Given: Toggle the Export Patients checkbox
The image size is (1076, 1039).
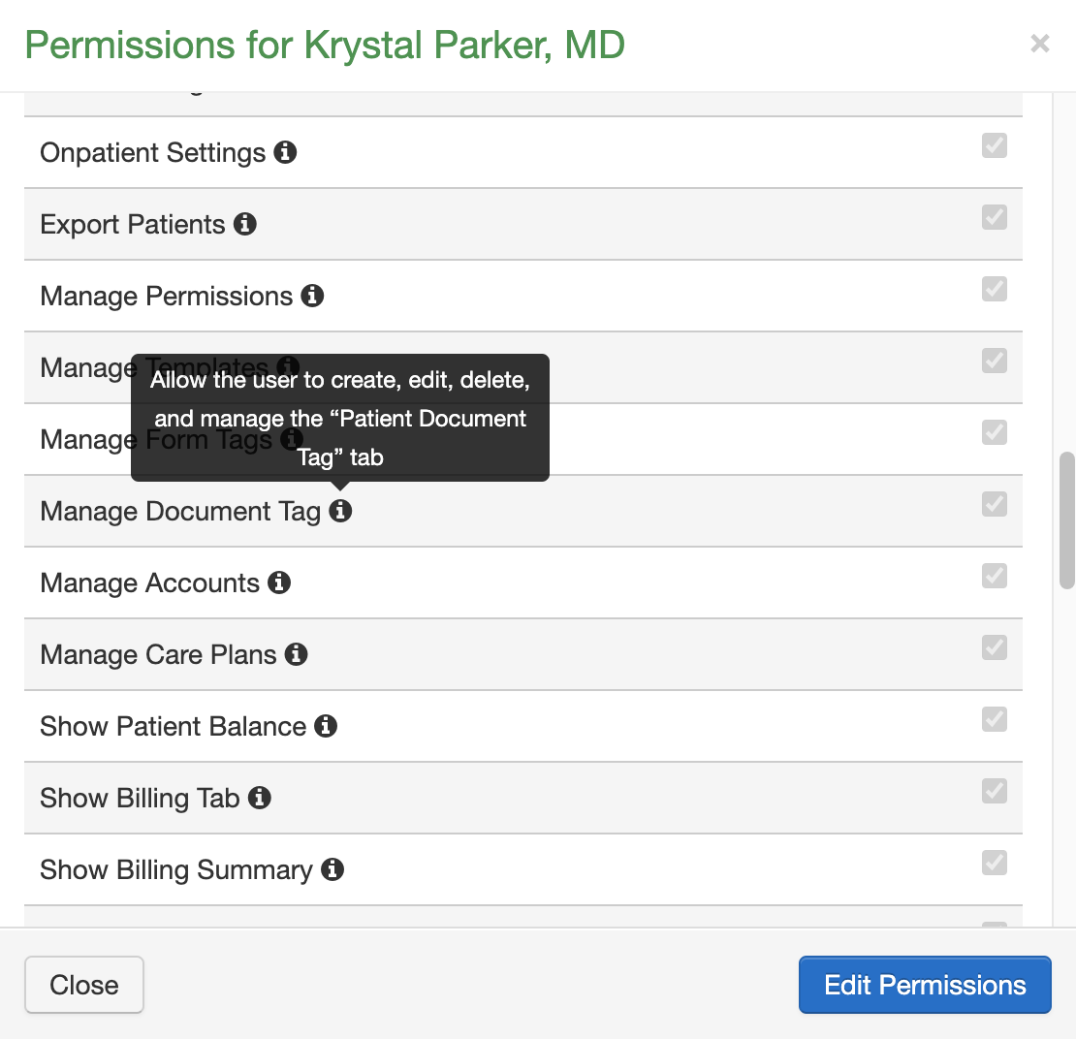Looking at the screenshot, I should (x=994, y=217).
